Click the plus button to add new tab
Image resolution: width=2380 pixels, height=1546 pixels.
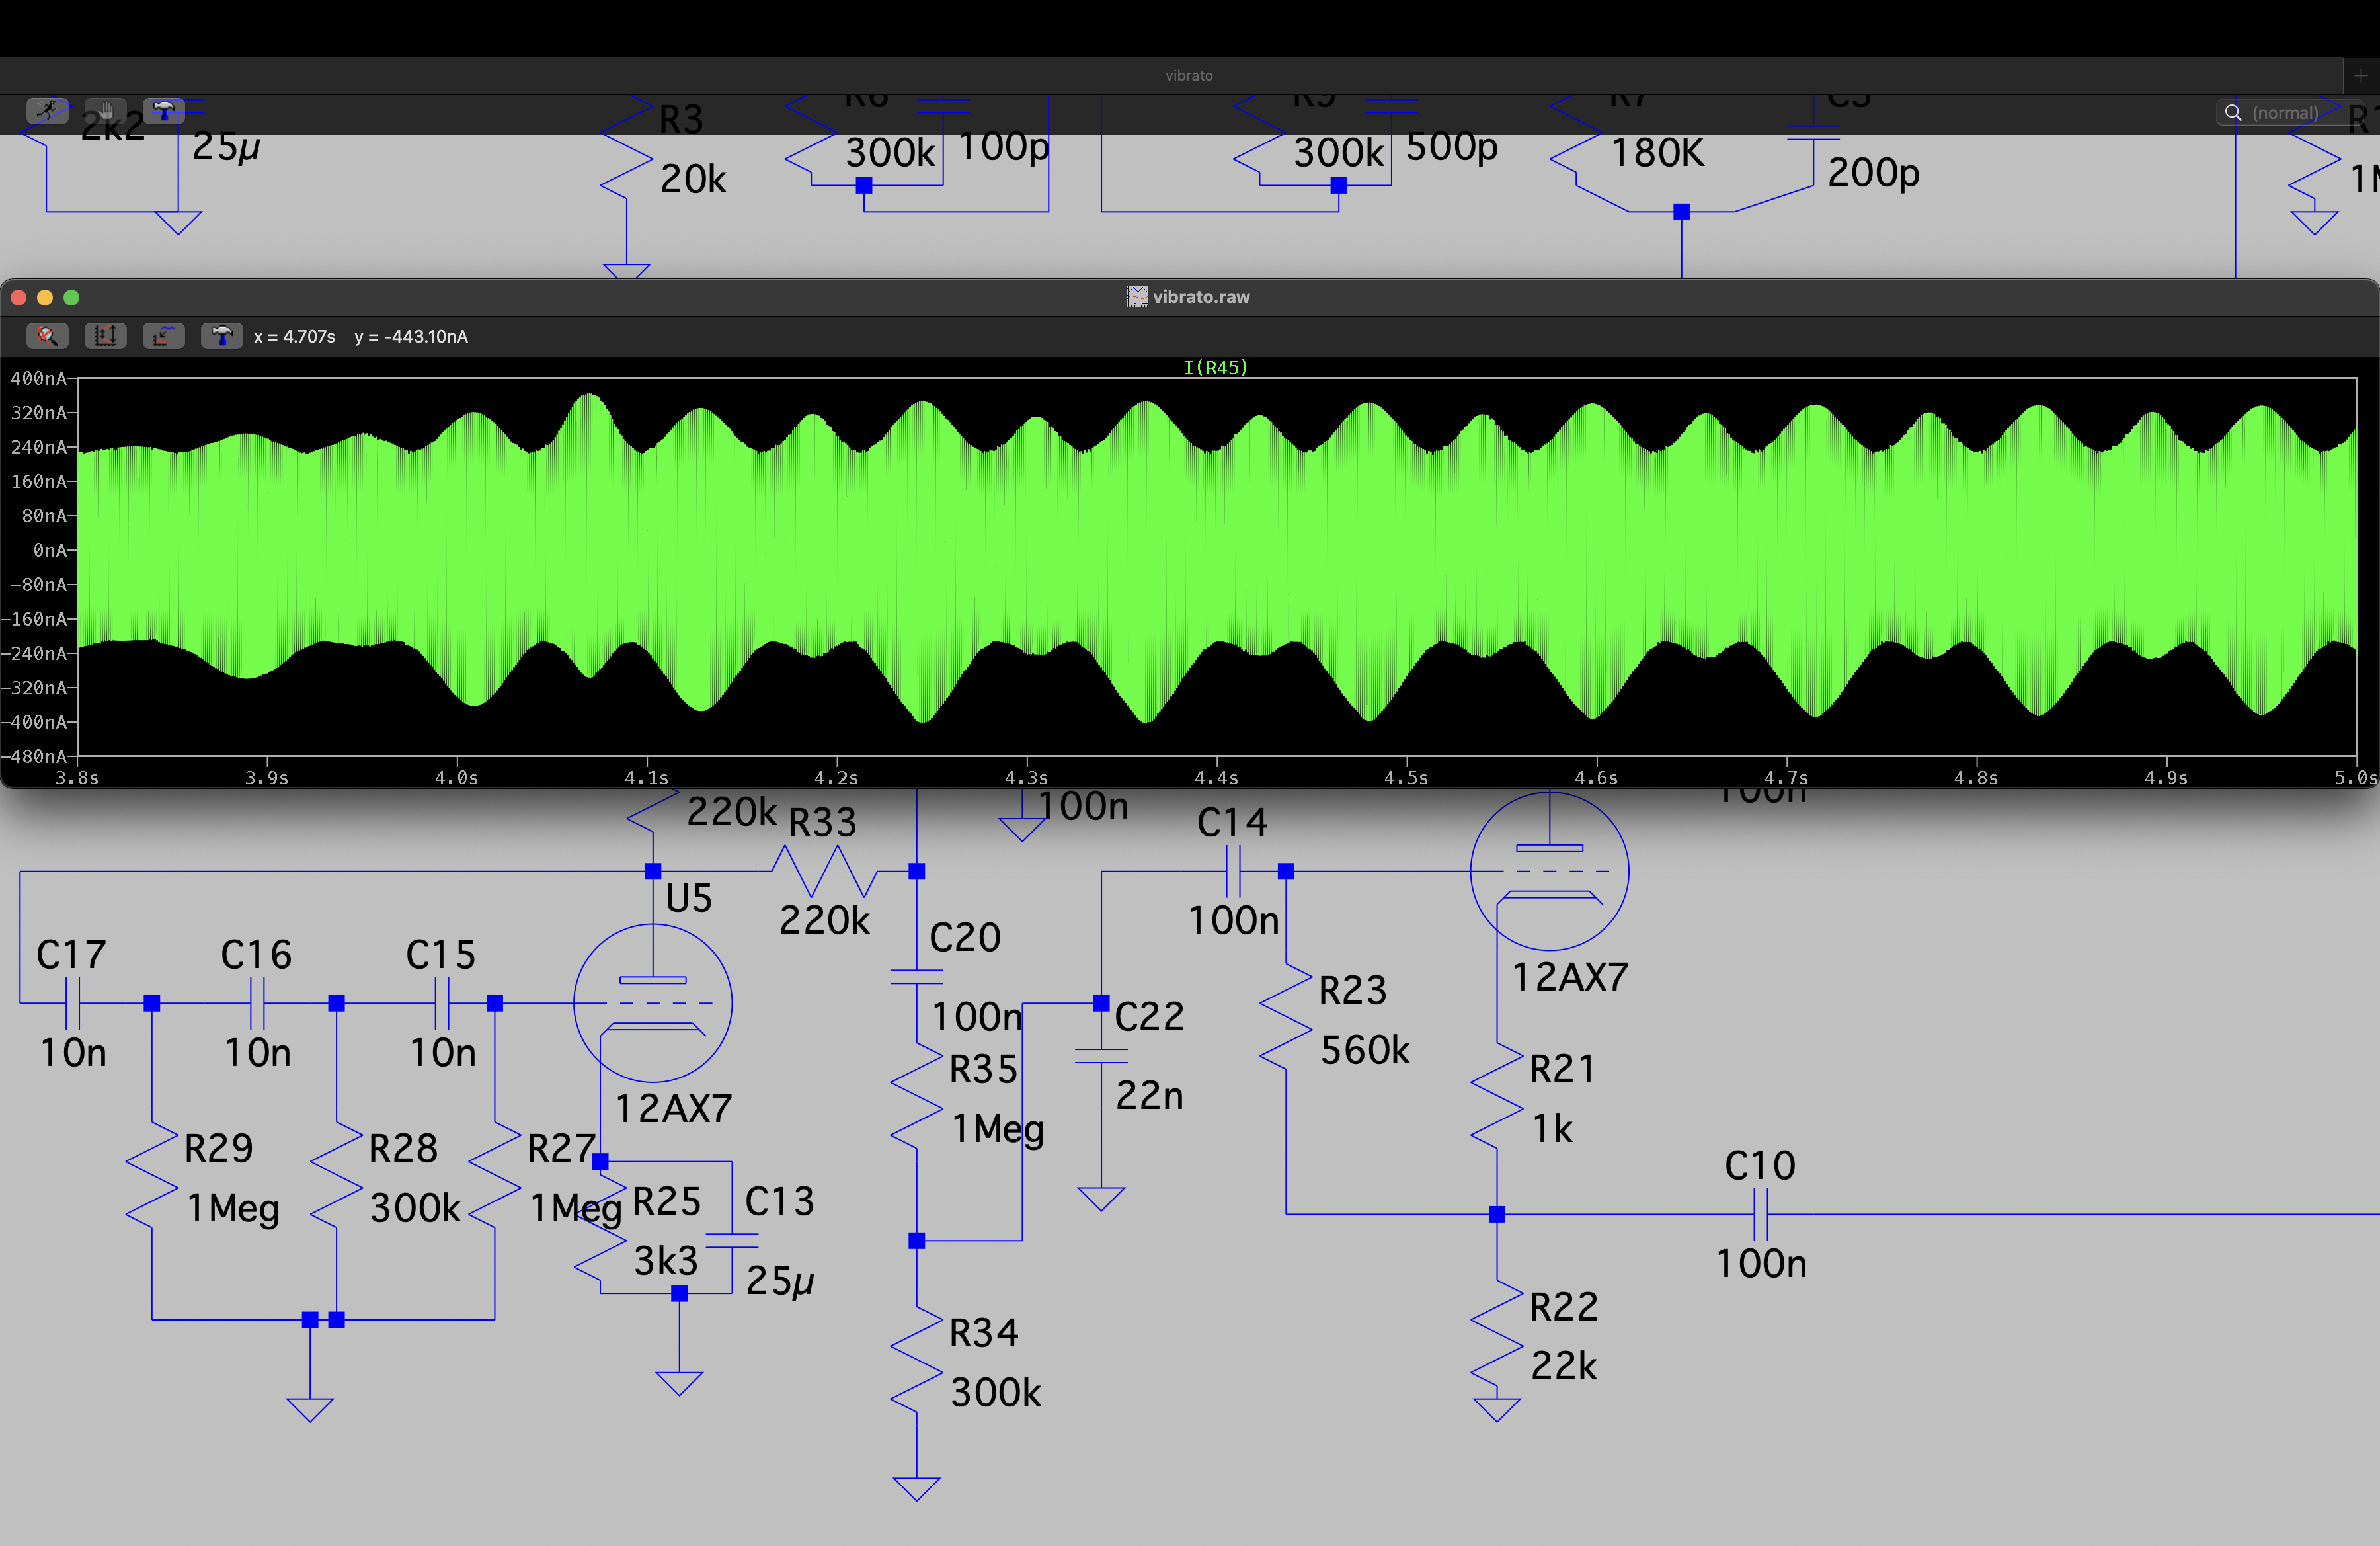click(2360, 75)
